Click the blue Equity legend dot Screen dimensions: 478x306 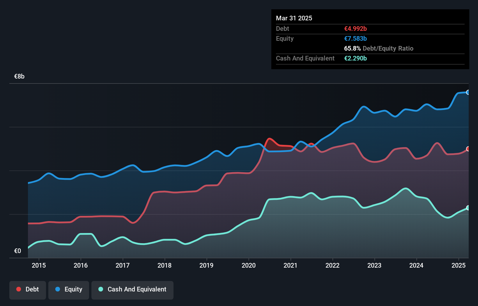click(58, 289)
